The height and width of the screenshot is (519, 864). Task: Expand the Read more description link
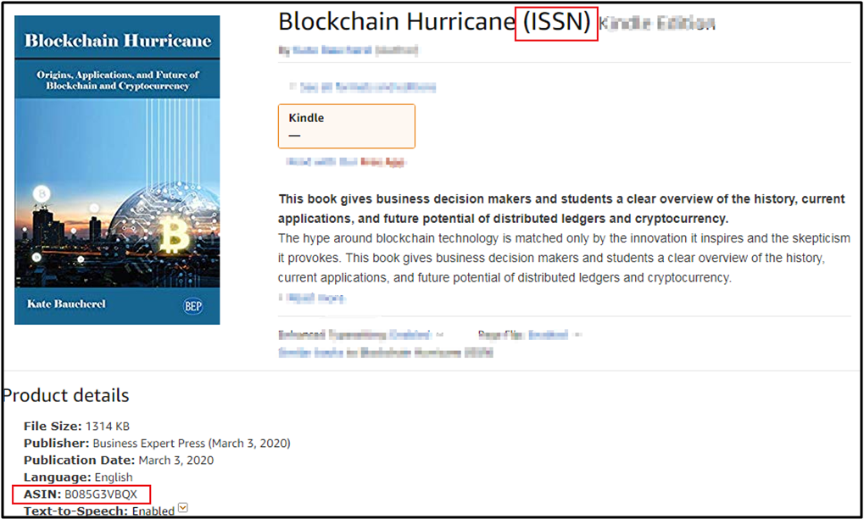[312, 298]
